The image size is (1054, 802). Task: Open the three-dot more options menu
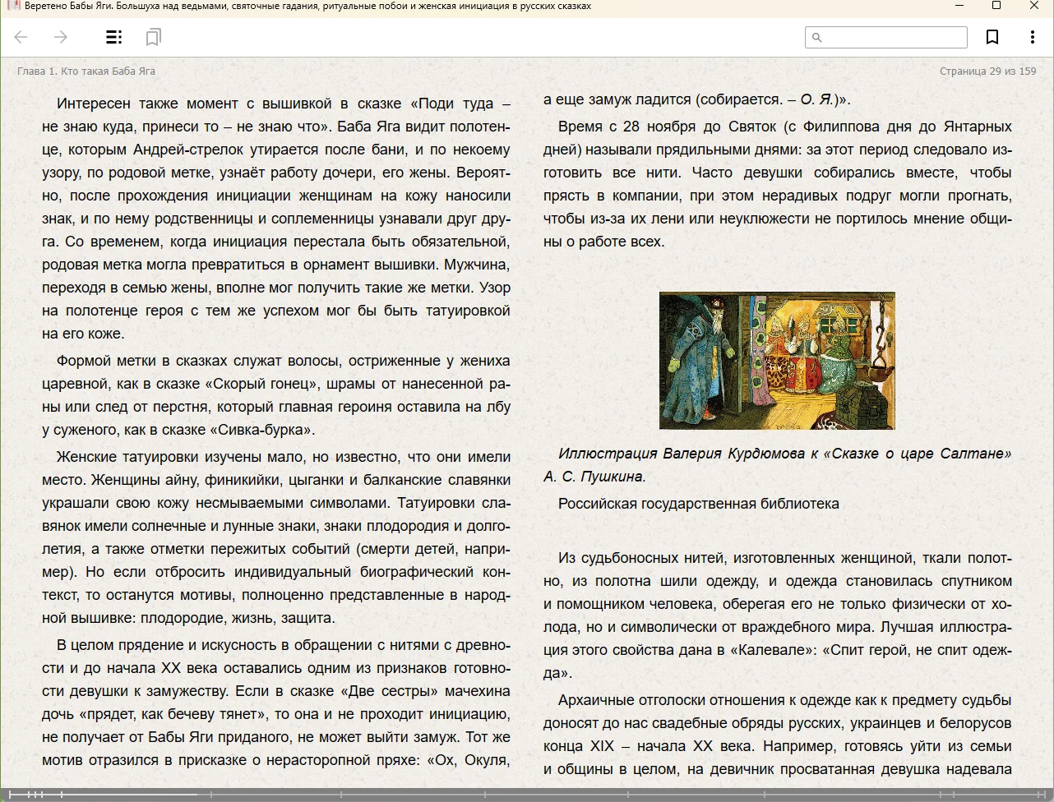pyautogui.click(x=1032, y=37)
